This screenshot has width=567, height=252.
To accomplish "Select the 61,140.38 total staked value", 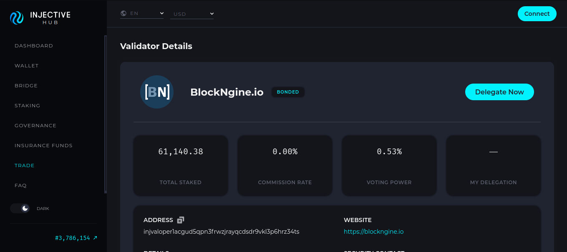I will (181, 152).
